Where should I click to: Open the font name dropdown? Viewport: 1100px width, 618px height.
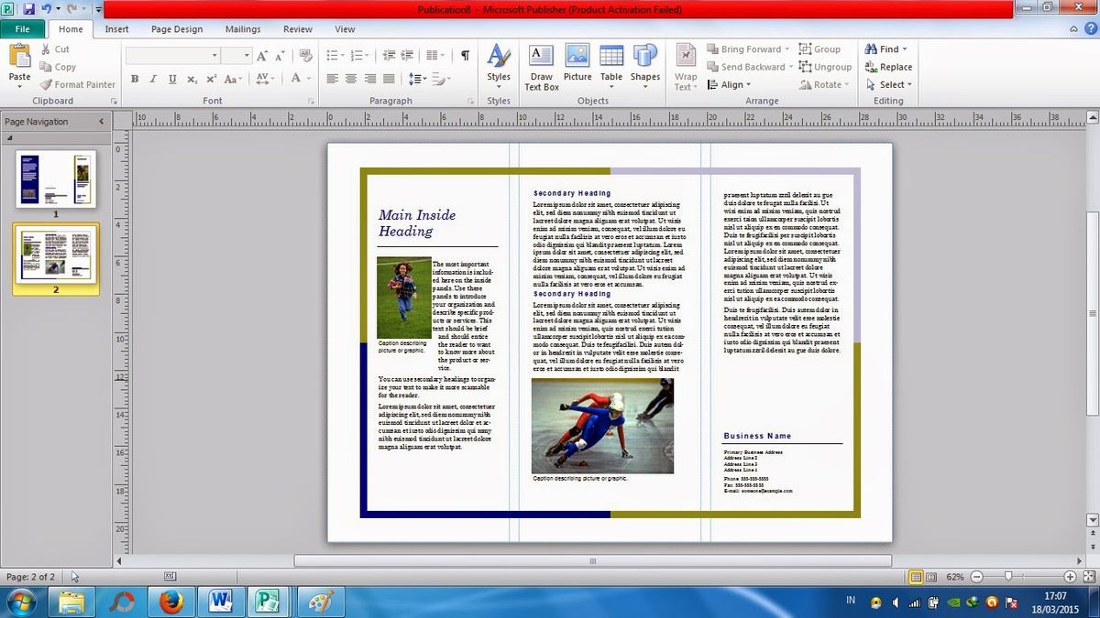[x=173, y=55]
